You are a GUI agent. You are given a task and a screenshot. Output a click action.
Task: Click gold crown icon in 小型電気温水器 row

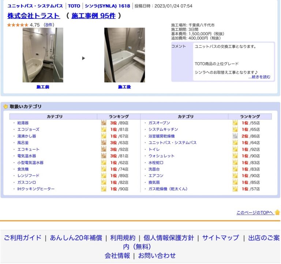[x=104, y=162]
